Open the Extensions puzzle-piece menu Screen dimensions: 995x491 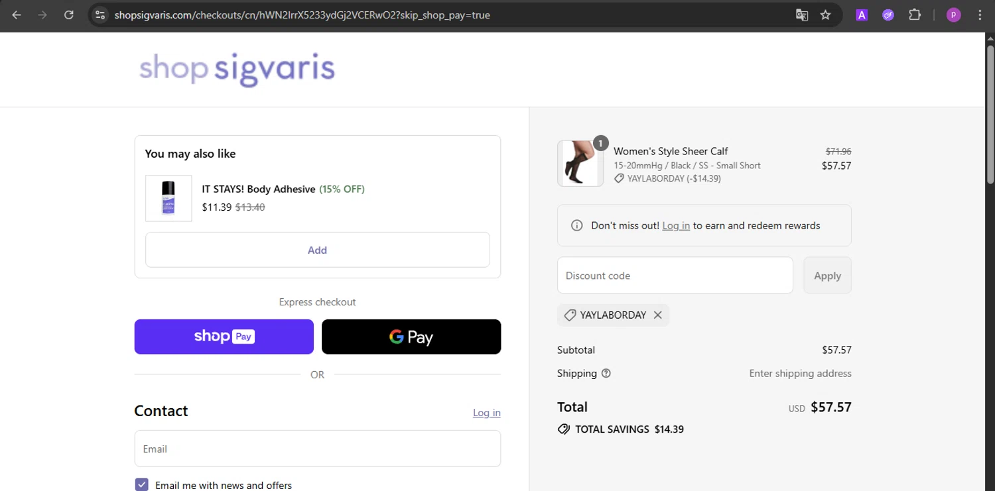pos(915,15)
